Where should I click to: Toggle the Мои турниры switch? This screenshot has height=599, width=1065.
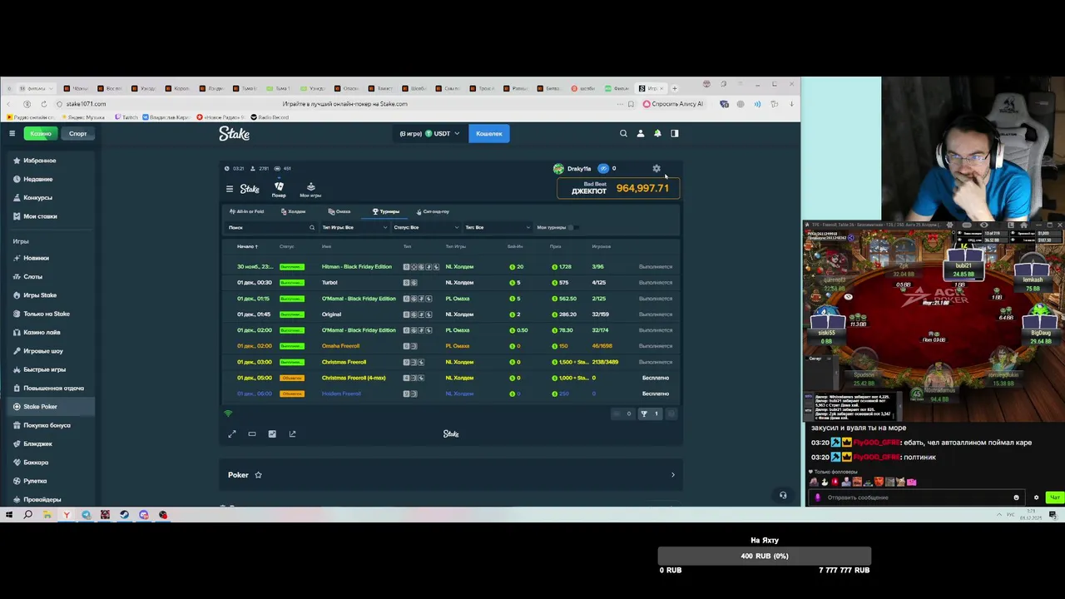[573, 227]
